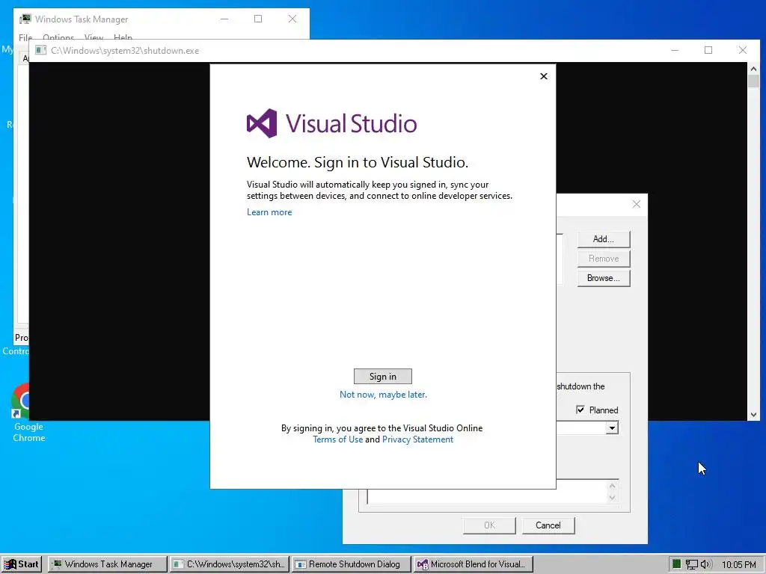766x574 pixels.
Task: Maximize the shutdown.exe console window
Action: coord(708,50)
